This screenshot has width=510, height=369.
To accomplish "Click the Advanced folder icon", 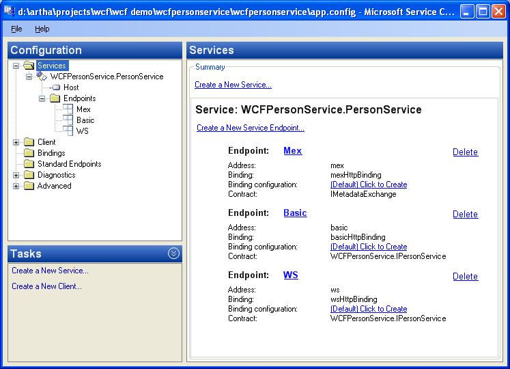I will (29, 186).
